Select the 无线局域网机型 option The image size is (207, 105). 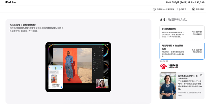tap(182, 33)
